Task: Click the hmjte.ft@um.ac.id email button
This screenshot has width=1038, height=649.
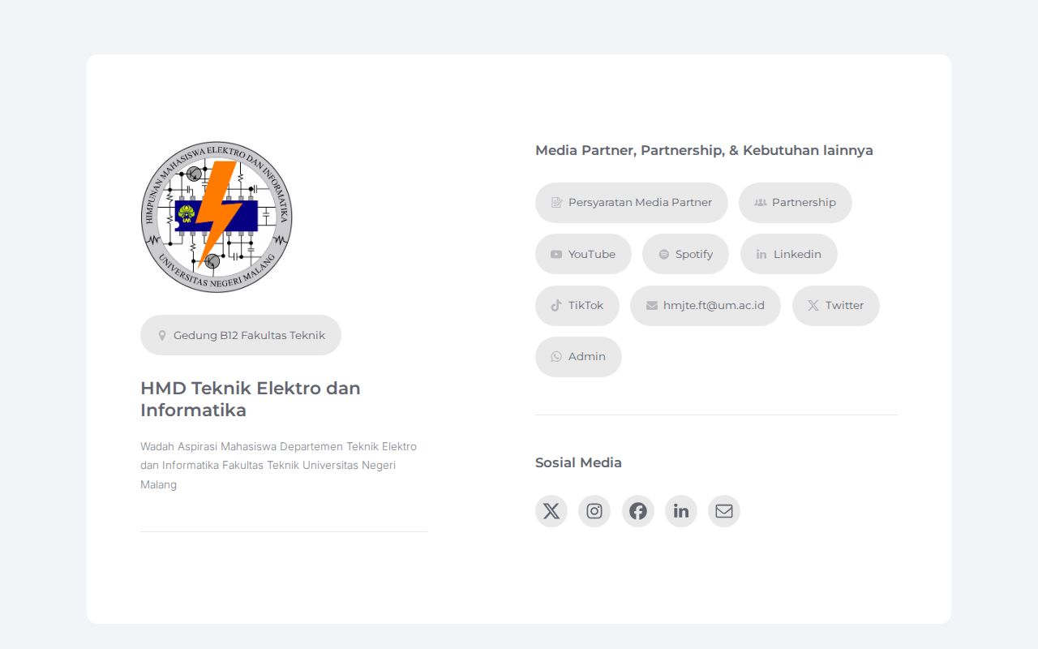Action: [706, 306]
